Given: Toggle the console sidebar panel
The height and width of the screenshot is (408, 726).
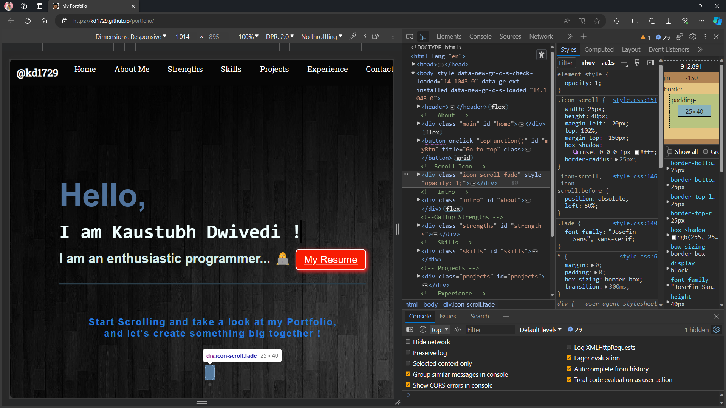Looking at the screenshot, I should (410, 329).
